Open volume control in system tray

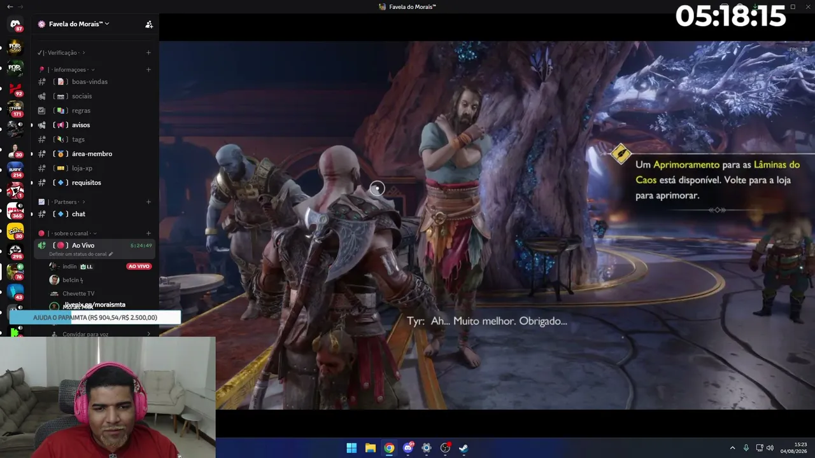point(770,448)
